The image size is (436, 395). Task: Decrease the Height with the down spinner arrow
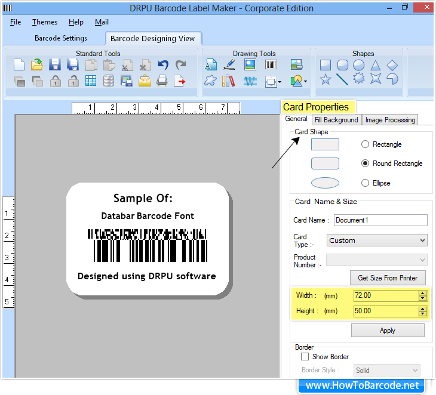[423, 314]
